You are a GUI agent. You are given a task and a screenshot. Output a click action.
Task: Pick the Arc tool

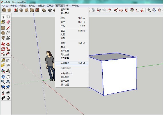click(8, 33)
